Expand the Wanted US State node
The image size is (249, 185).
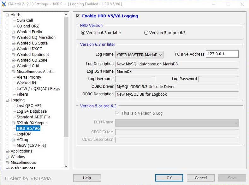point(13,43)
